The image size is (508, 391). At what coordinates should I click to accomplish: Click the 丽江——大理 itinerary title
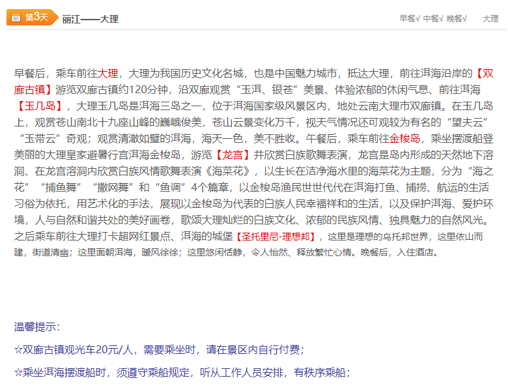[91, 19]
